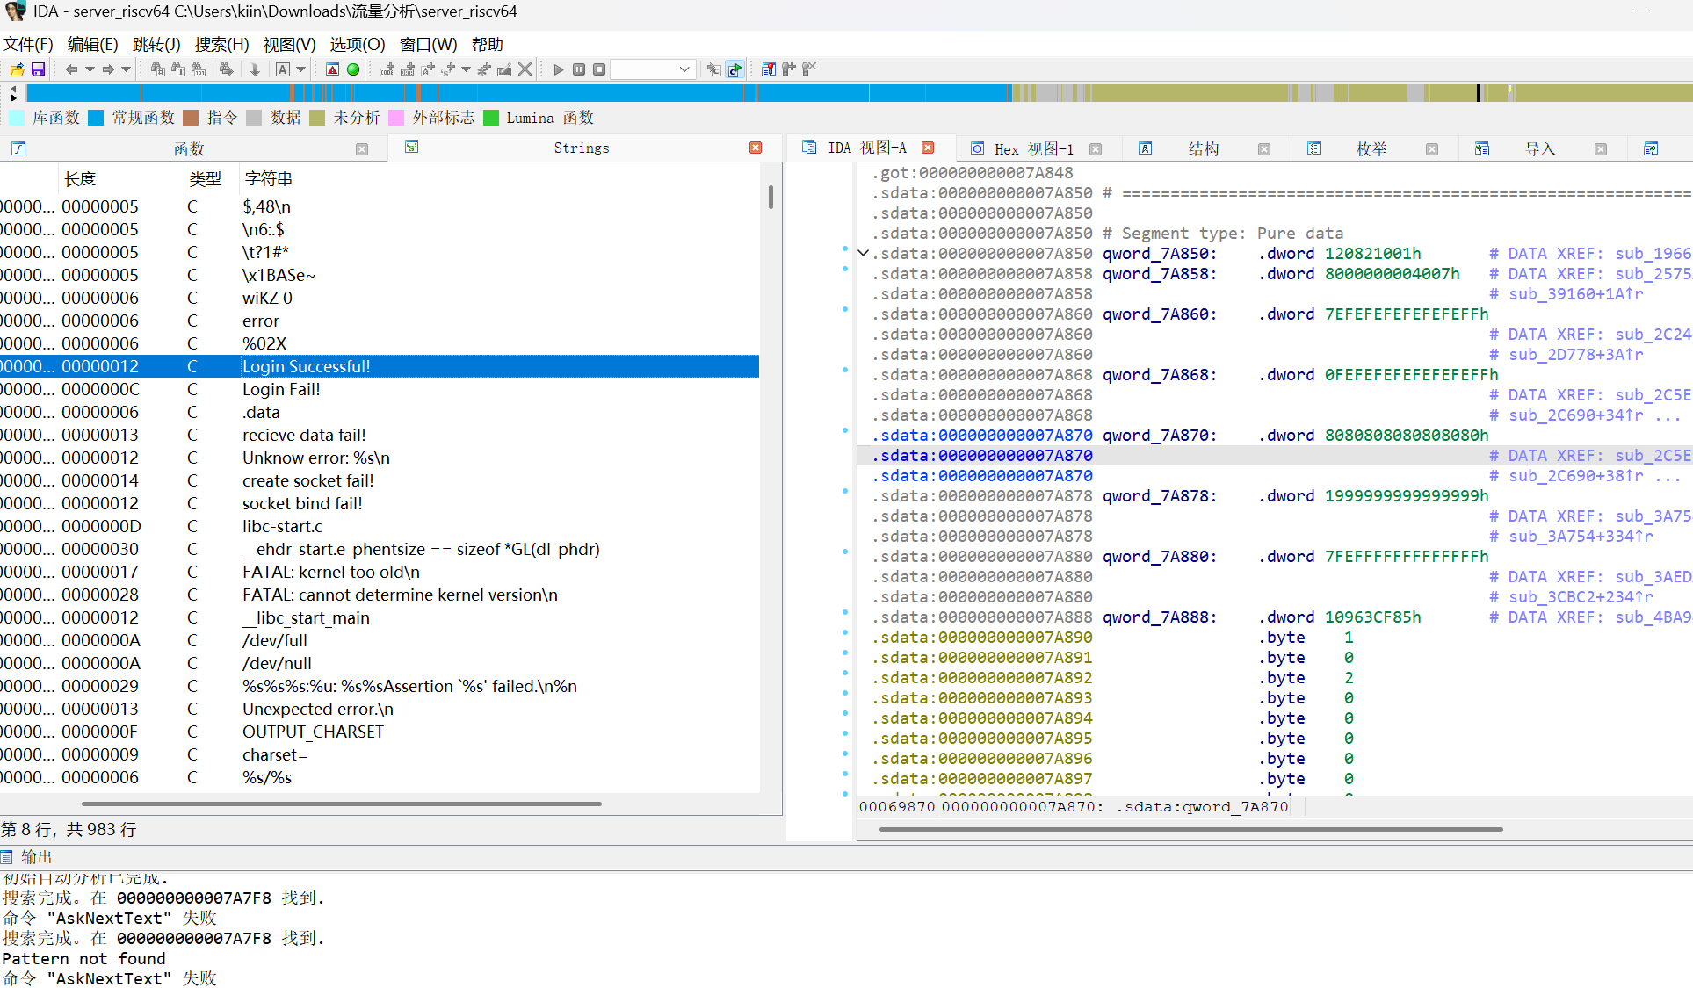Open the 视图(V) menu
Viewport: 1693px width, 988px height.
289,44
